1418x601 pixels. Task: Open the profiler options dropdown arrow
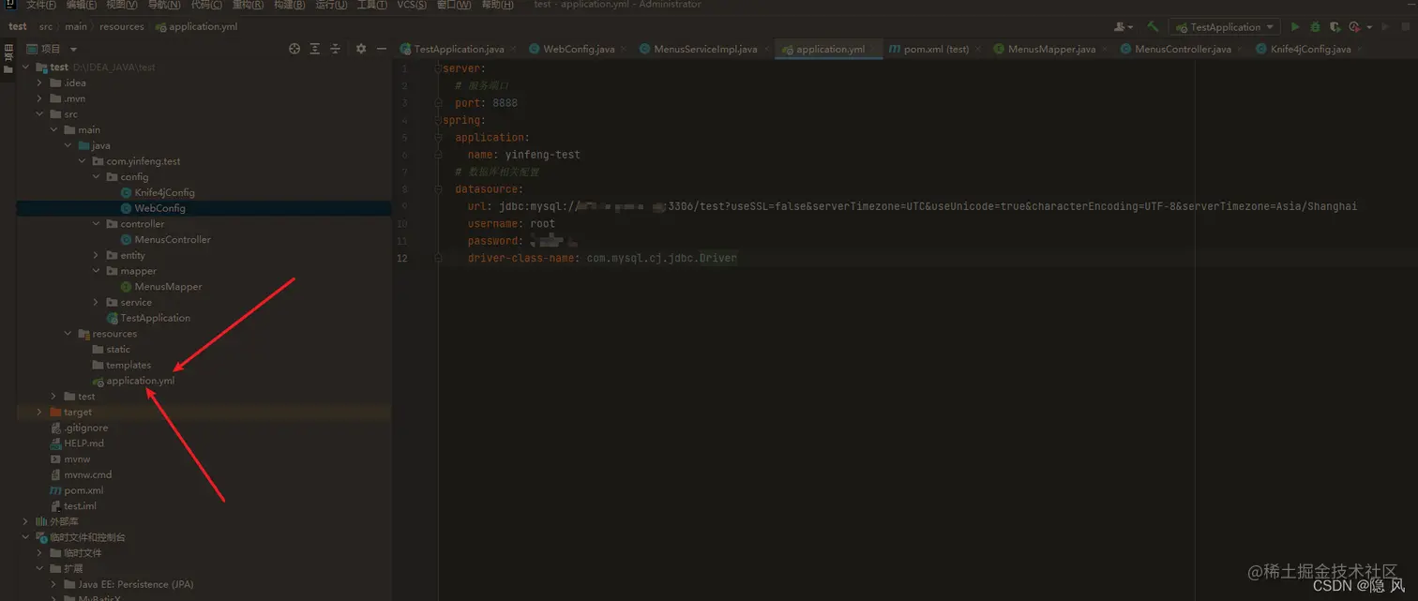[x=1370, y=27]
